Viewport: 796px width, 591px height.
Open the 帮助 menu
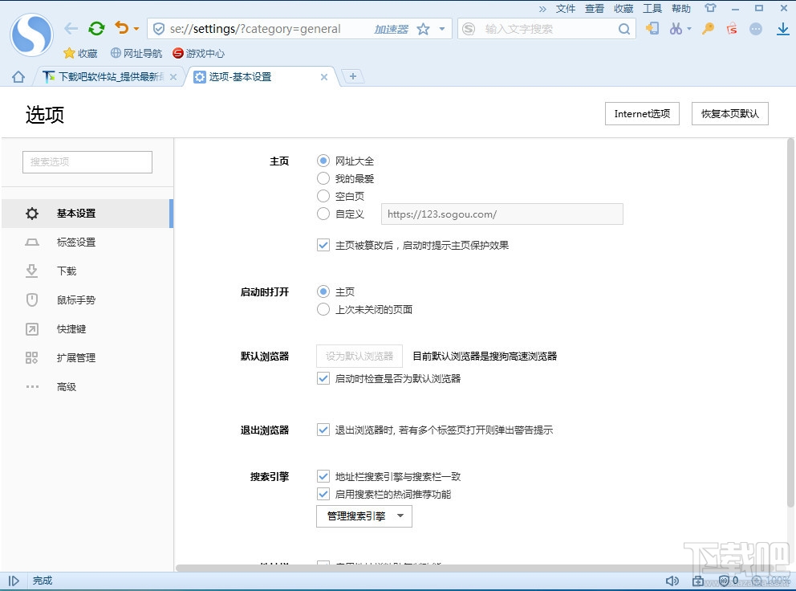point(681,9)
